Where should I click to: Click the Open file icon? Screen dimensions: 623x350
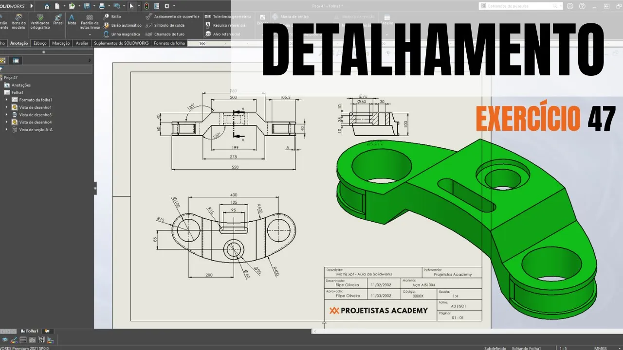pos(72,6)
